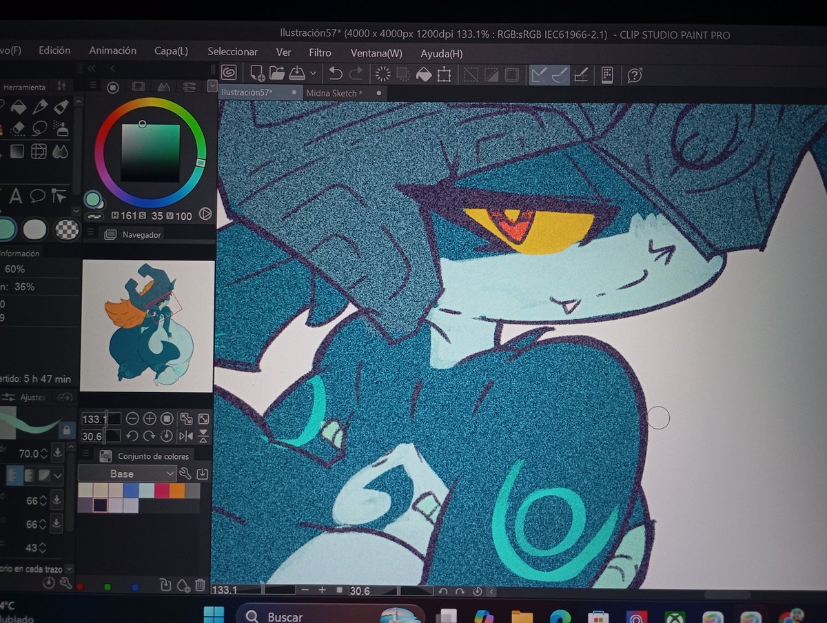This screenshot has height=623, width=827.
Task: Open the Capa(L) menu
Action: tap(171, 51)
